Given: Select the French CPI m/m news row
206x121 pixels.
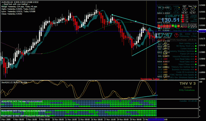Looking at the screenshot, I should [x=177, y=54].
